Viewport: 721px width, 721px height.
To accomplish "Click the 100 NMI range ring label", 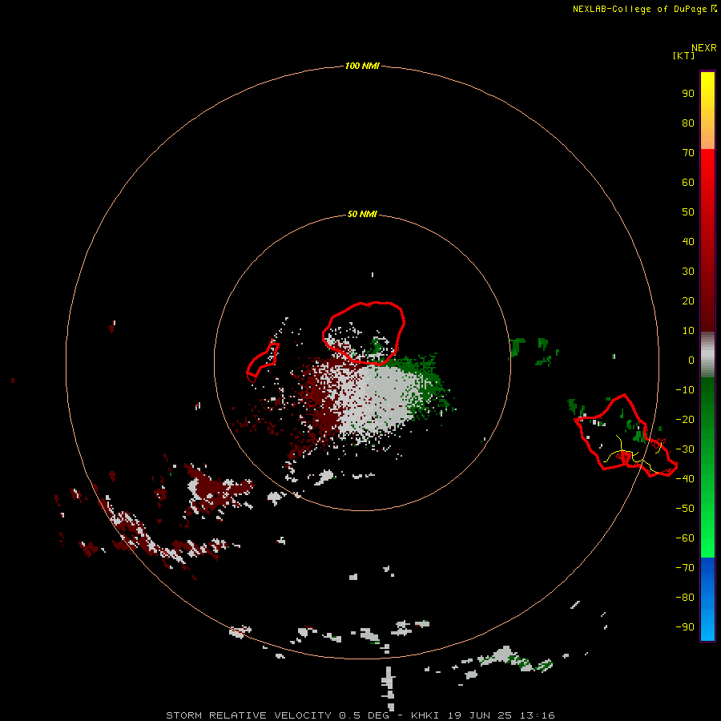I will [x=362, y=66].
